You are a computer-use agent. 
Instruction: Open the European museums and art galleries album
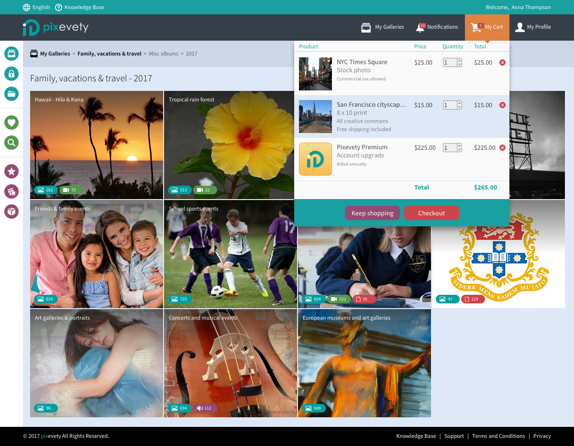[364, 363]
